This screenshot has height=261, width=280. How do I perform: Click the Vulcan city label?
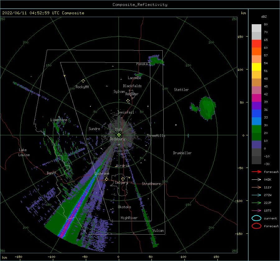tap(158, 231)
